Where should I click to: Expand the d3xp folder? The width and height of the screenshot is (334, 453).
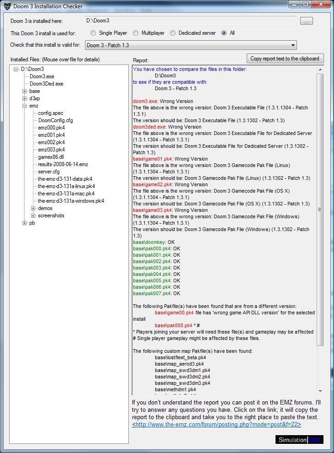(25, 99)
